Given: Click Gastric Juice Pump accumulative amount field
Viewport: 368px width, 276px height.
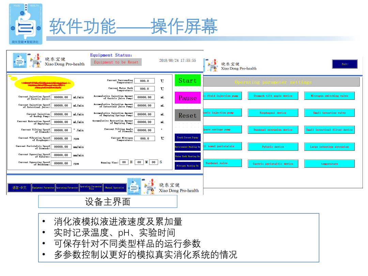Looking at the screenshot, I should [x=144, y=97].
